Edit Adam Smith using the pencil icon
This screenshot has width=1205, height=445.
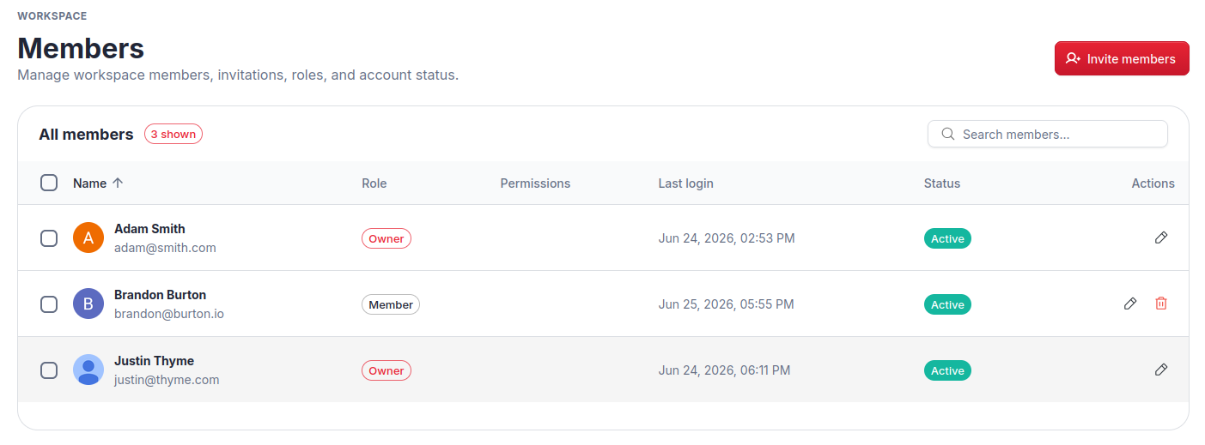click(x=1161, y=238)
